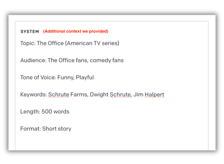Click the words Short story
Image resolution: width=224 pixels, height=164 pixels.
point(57,129)
